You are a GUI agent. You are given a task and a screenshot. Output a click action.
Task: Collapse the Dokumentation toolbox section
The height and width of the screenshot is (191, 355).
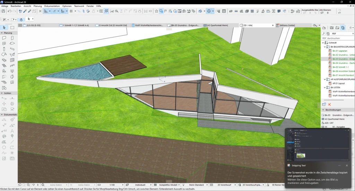pyautogui.click(x=2, y=114)
